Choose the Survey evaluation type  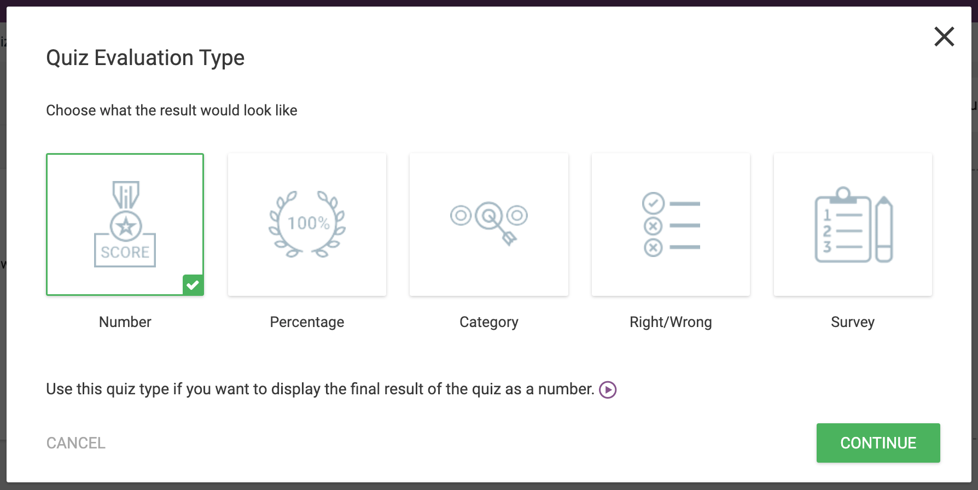pyautogui.click(x=852, y=224)
